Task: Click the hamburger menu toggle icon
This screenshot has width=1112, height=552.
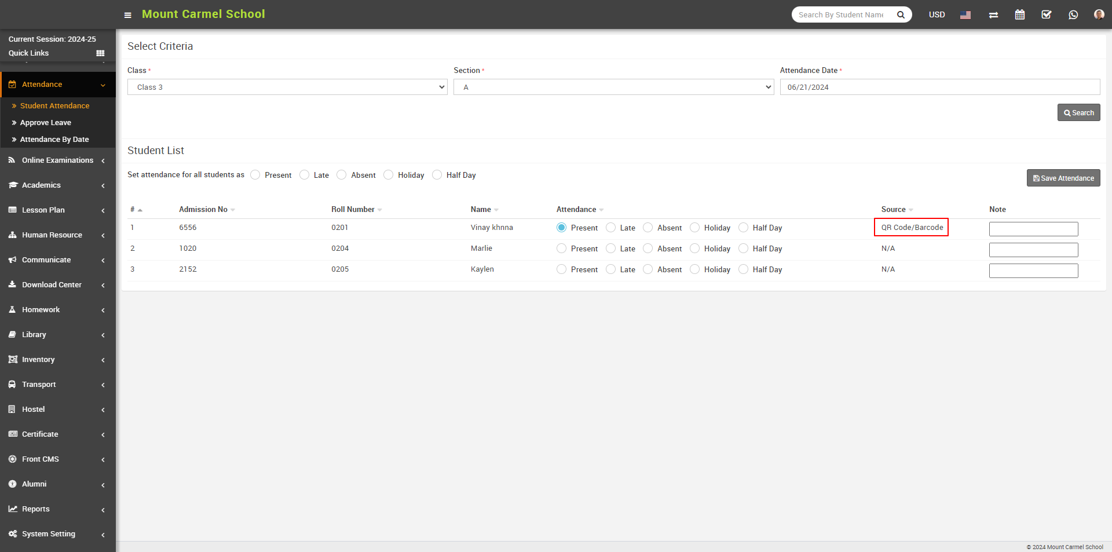Action: click(x=127, y=15)
